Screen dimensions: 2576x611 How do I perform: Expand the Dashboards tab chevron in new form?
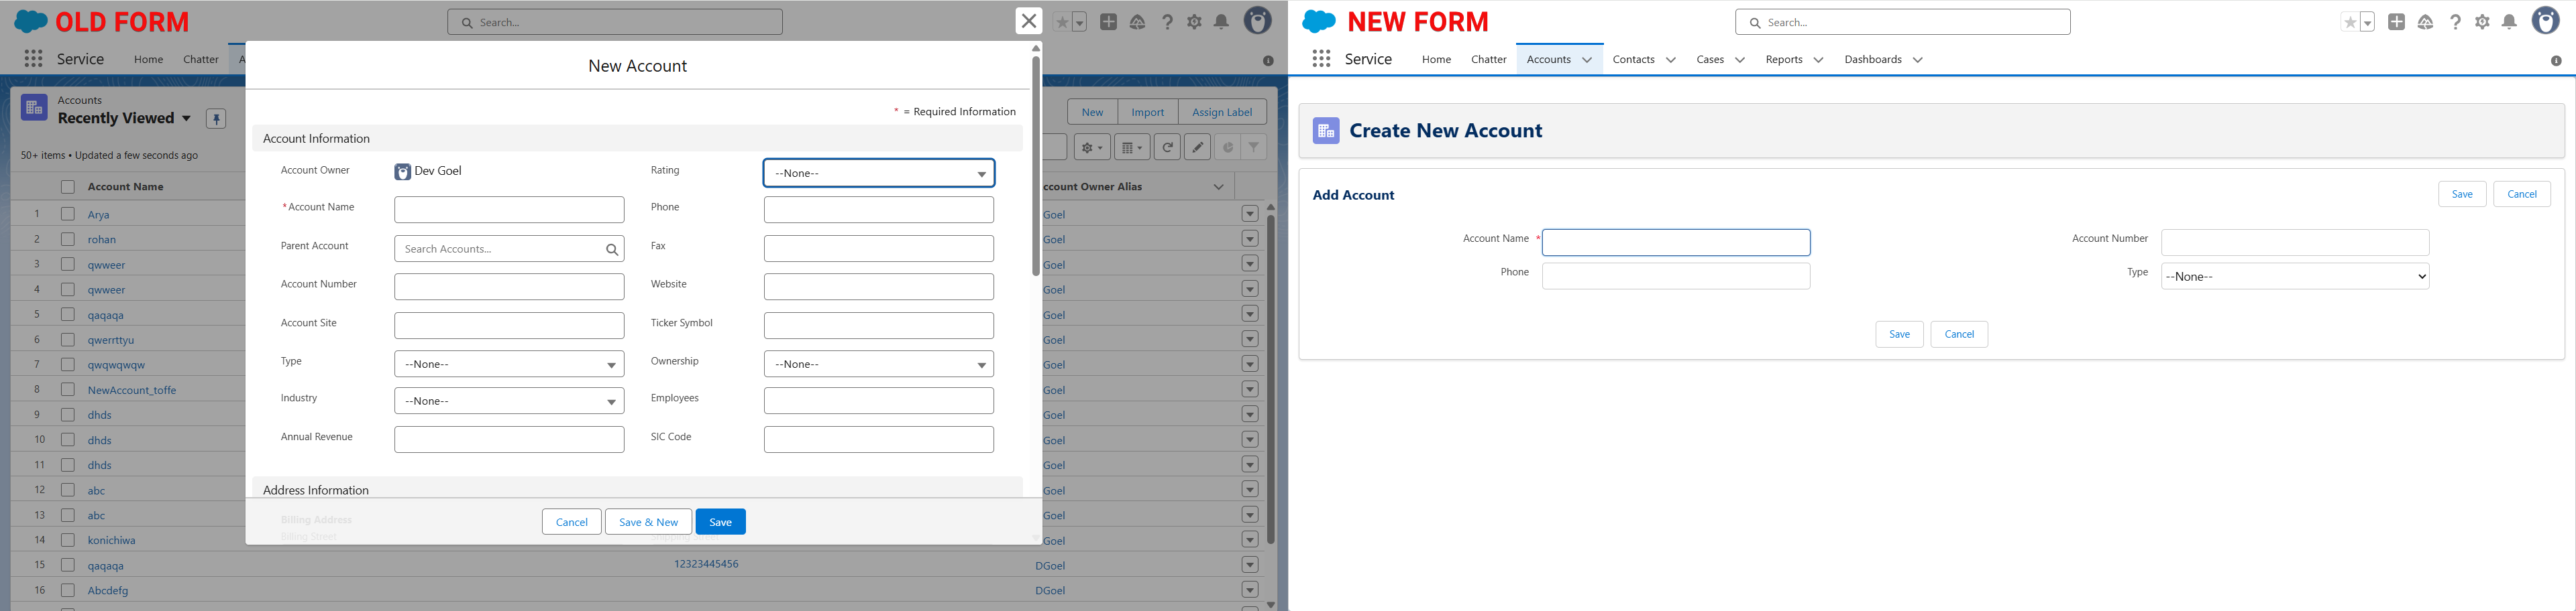pyautogui.click(x=1917, y=60)
